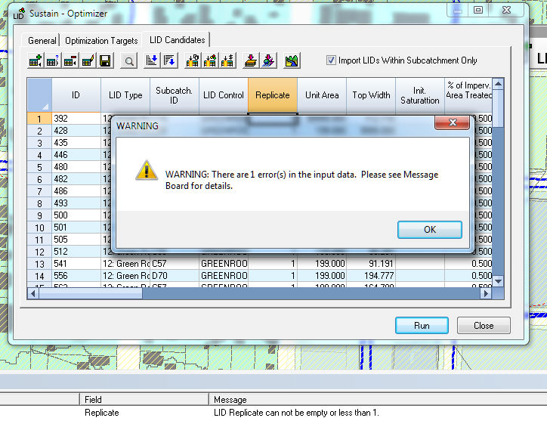
Task: Click top width cell 194.777
Action: click(x=371, y=276)
